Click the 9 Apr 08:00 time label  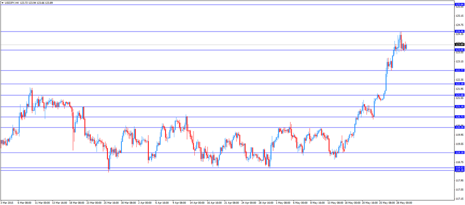tap(179, 203)
